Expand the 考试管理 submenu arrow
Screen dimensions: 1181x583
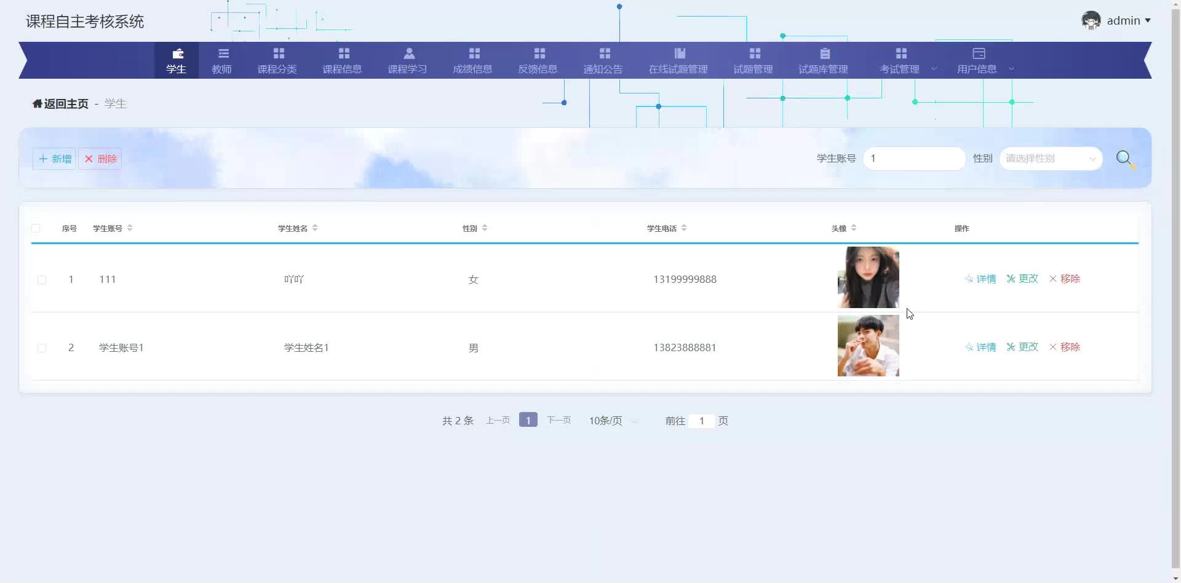[x=934, y=69]
